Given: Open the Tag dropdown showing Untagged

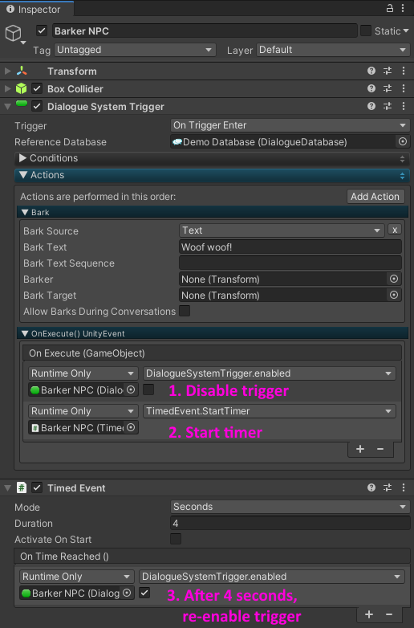Looking at the screenshot, I should click(x=135, y=50).
